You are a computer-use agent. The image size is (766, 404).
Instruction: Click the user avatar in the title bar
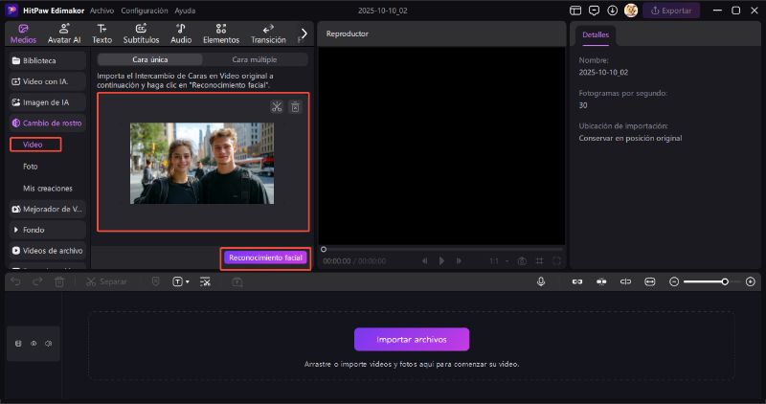631,11
